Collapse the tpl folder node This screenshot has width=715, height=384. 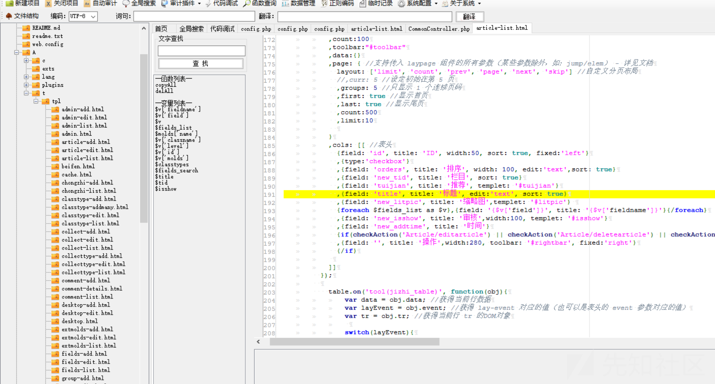pos(36,101)
